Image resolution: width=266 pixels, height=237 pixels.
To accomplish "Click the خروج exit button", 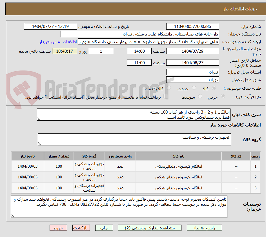I will pyautogui.click(x=58, y=228).
